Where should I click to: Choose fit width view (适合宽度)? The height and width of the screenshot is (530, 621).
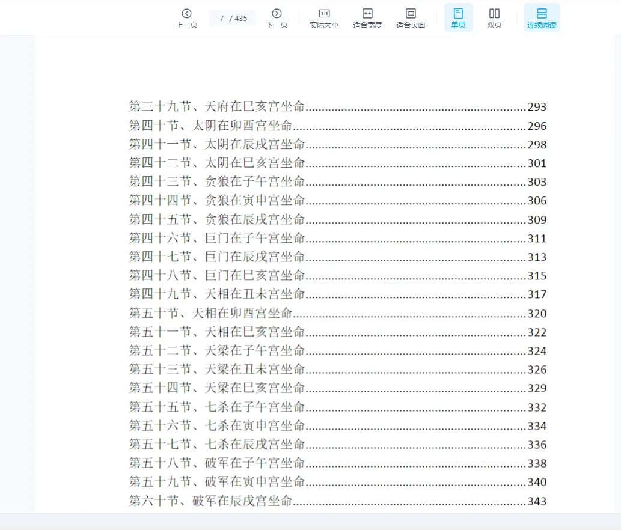[x=367, y=18]
